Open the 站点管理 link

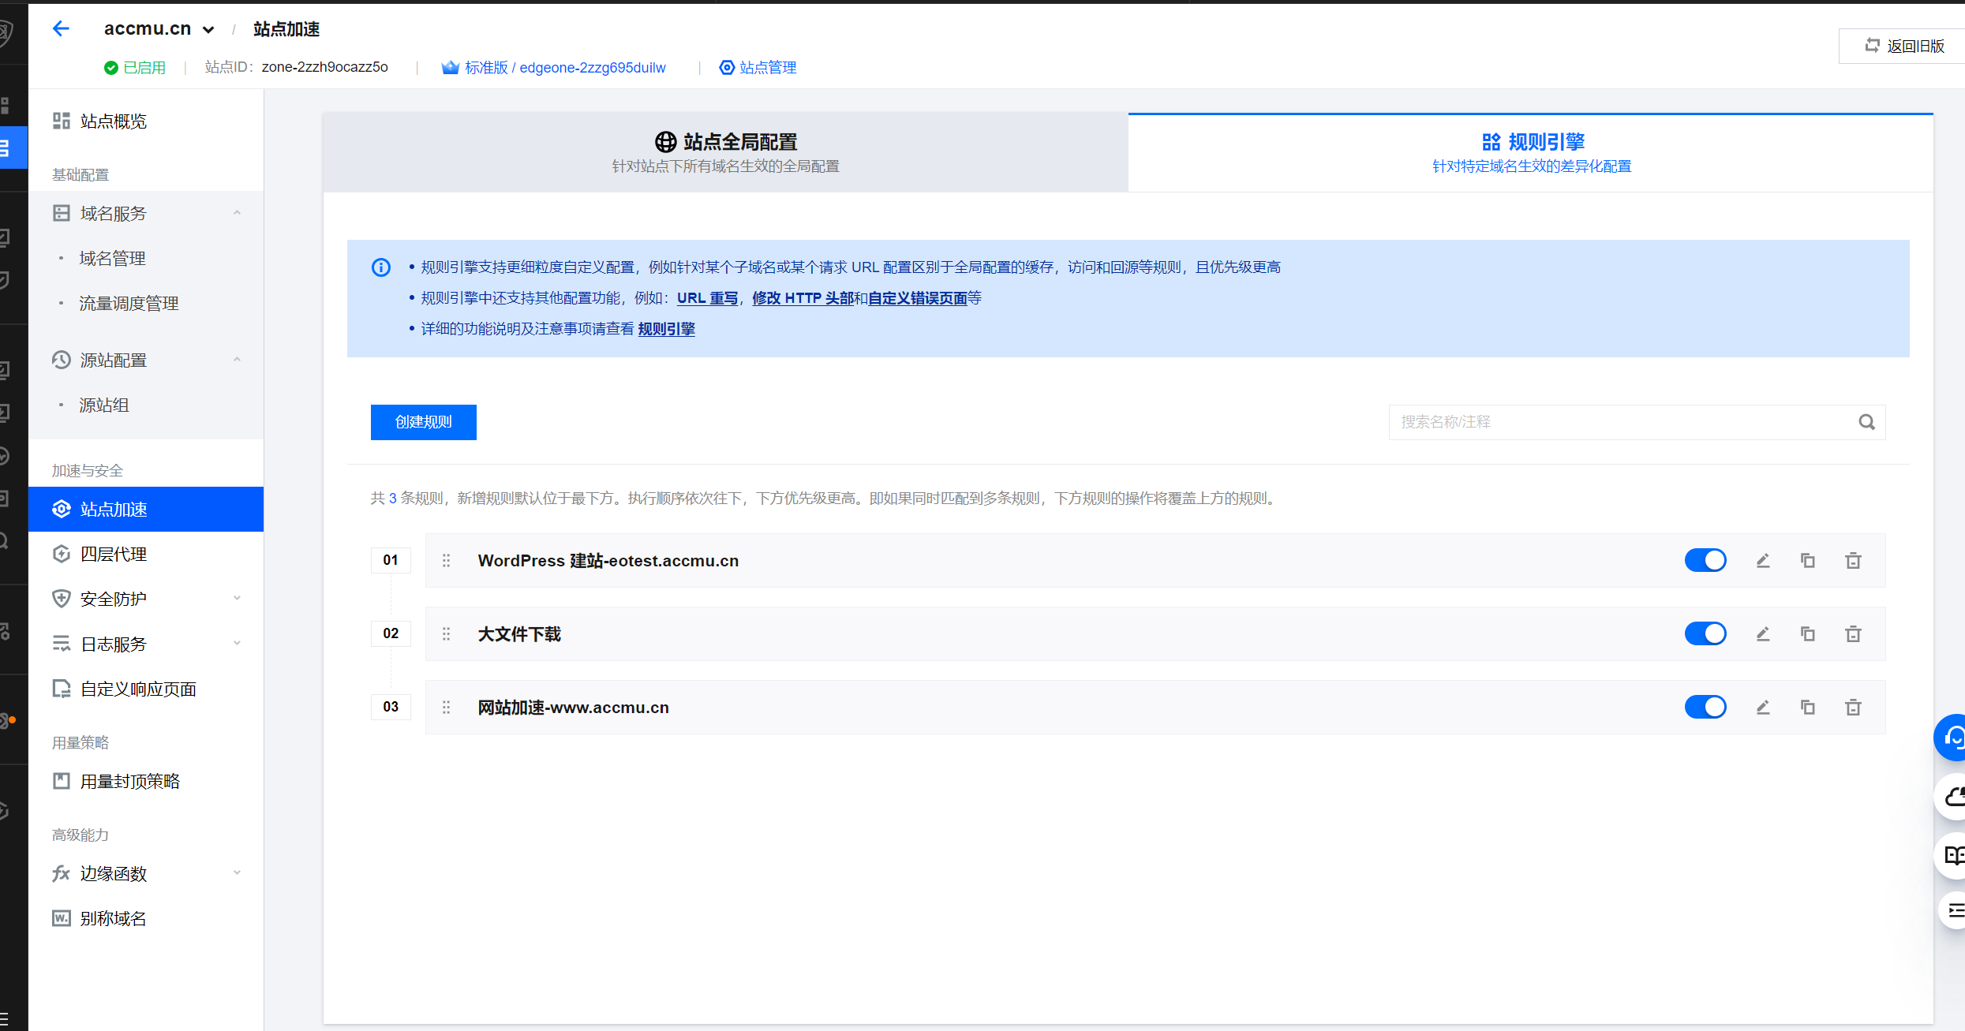click(758, 68)
